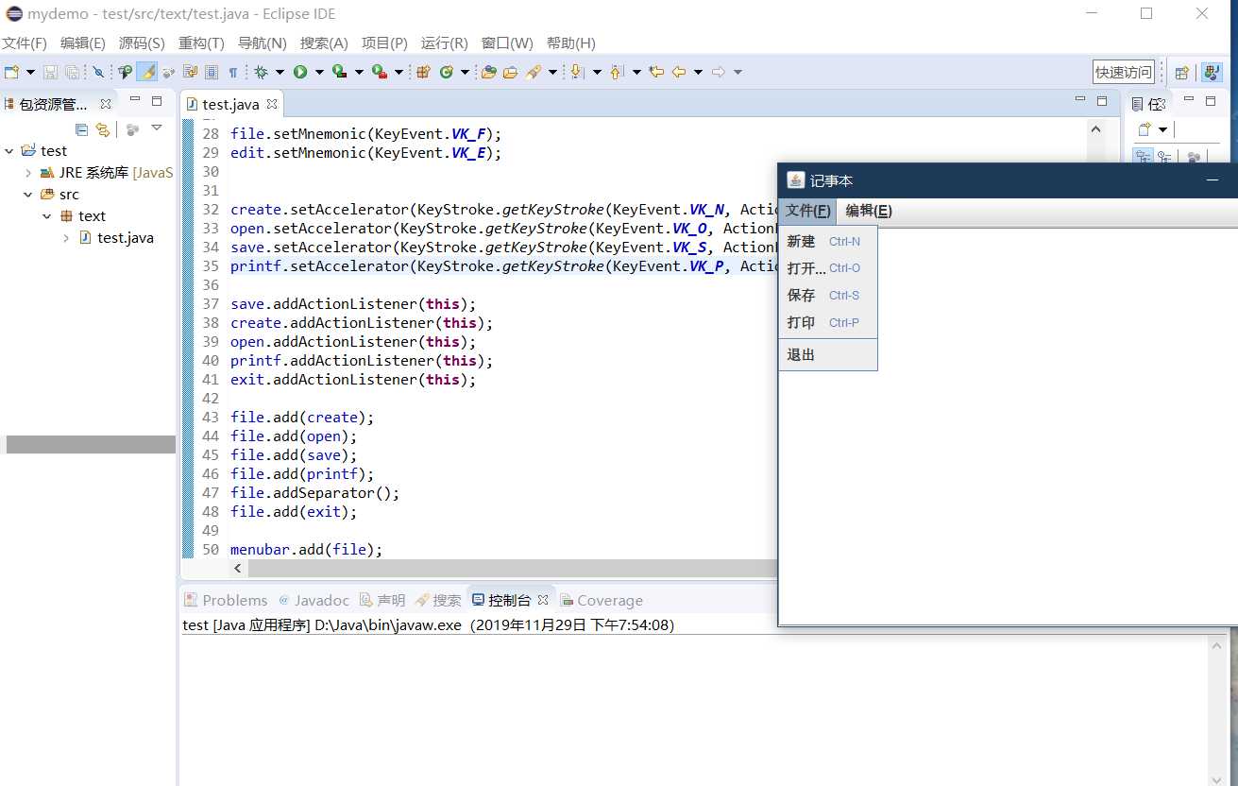Choose 打印 in 记事本 file menu
The width and height of the screenshot is (1238, 786).
tap(828, 322)
